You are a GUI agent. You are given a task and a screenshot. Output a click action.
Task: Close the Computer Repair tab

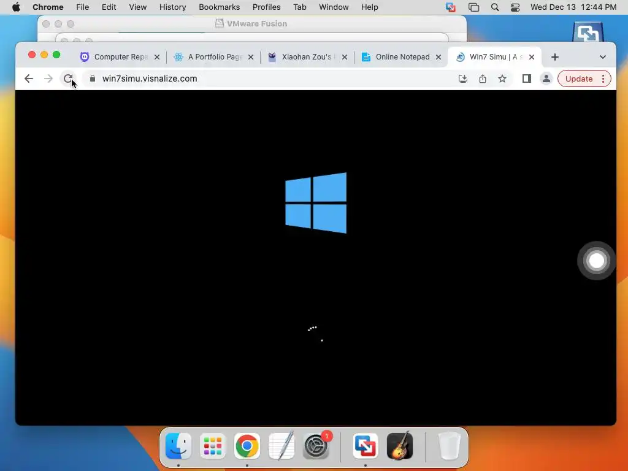tap(157, 57)
